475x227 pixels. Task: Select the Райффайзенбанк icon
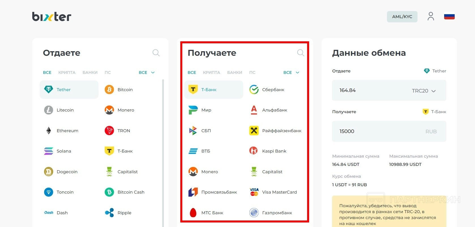click(254, 130)
